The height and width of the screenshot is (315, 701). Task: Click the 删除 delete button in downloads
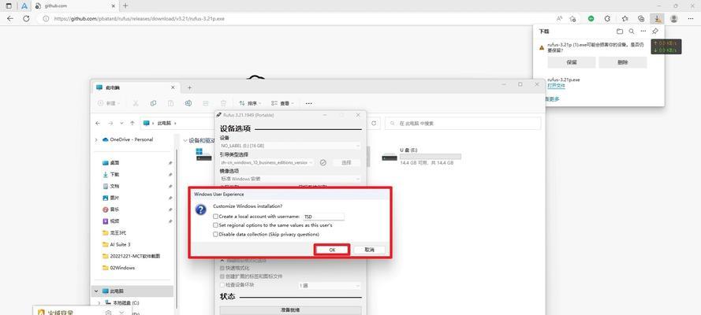click(623, 62)
